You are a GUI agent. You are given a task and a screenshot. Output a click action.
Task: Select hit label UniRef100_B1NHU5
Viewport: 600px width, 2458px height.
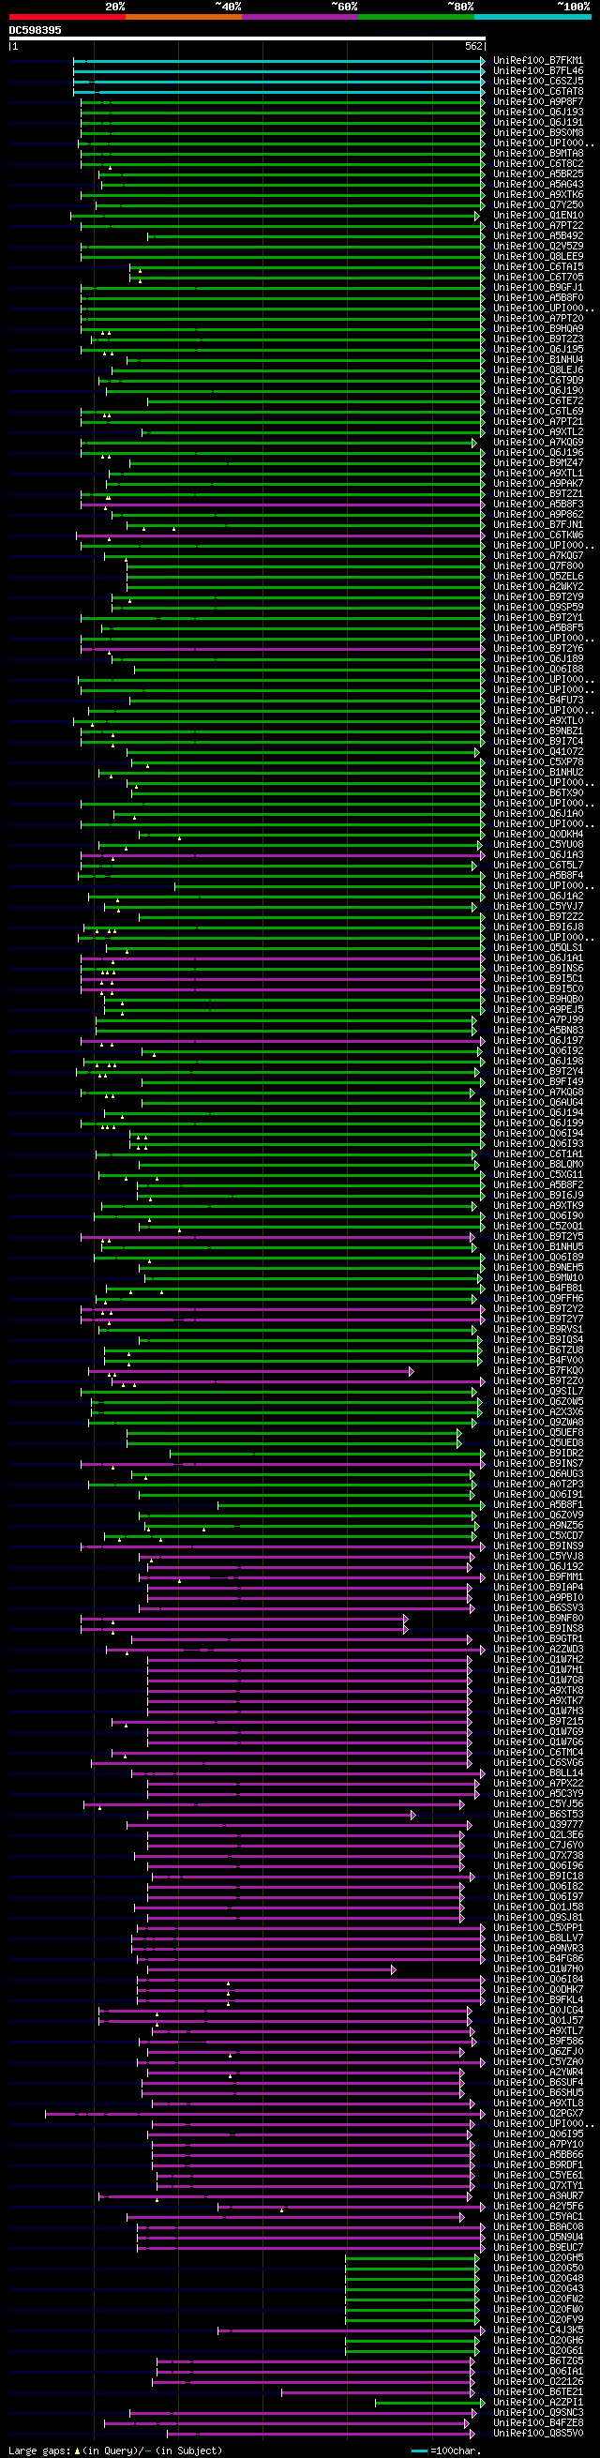coord(538,1248)
